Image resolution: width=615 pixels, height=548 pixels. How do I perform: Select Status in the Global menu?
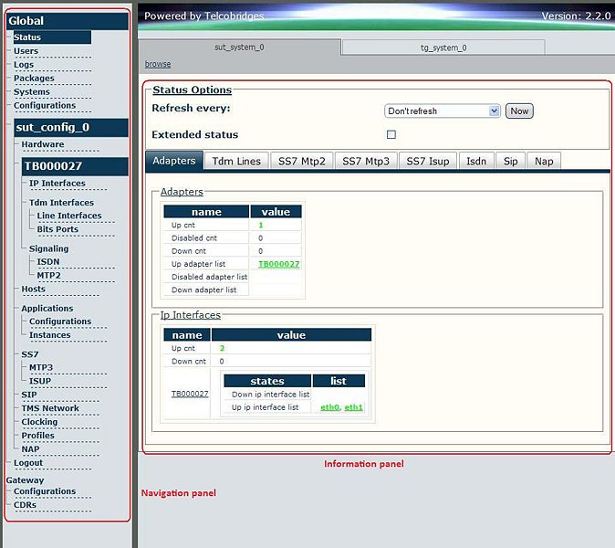(52, 37)
